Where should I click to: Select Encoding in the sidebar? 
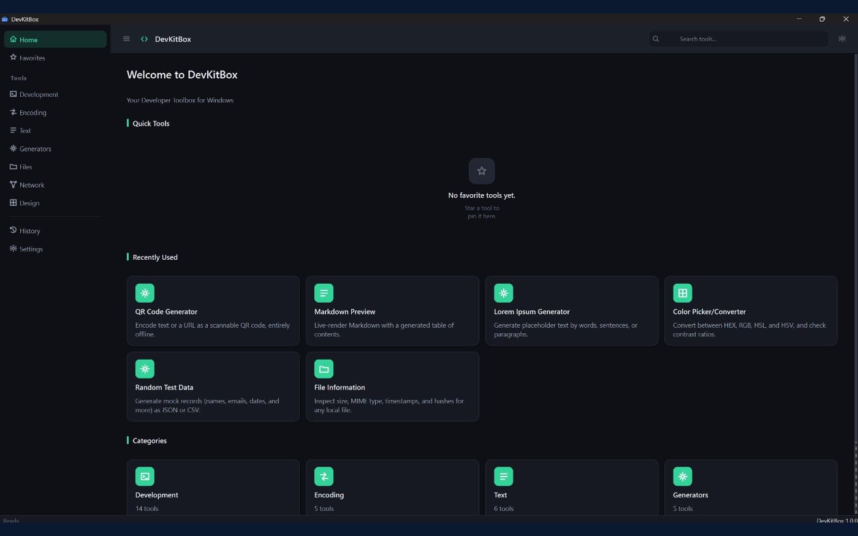(55, 113)
